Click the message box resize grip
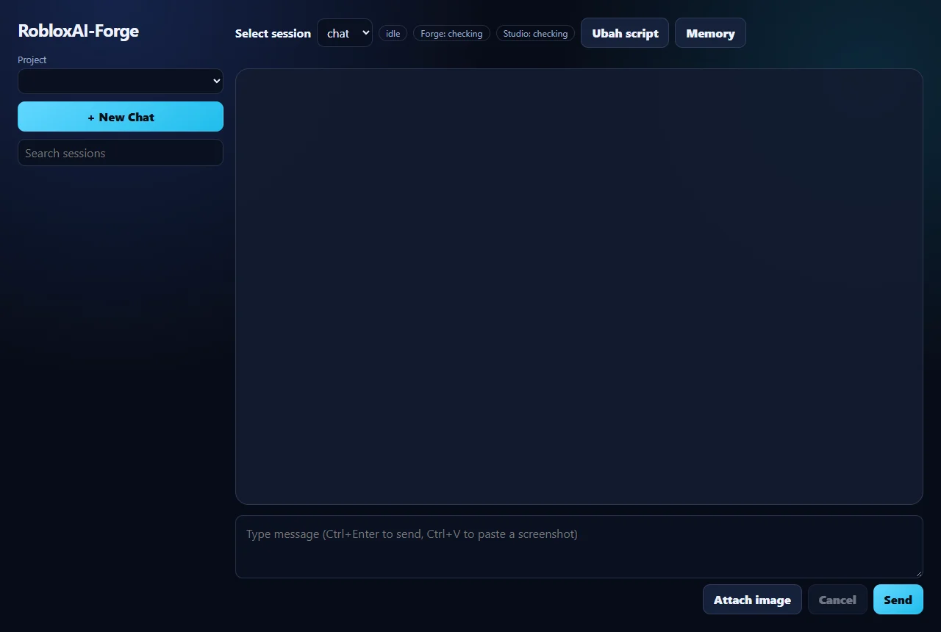941x632 pixels. 918,573
